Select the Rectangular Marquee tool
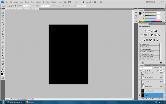The width and height of the screenshot is (166, 104). click(3, 15)
